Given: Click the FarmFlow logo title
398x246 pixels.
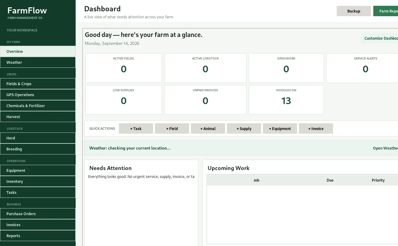Looking at the screenshot, I should coord(27,10).
